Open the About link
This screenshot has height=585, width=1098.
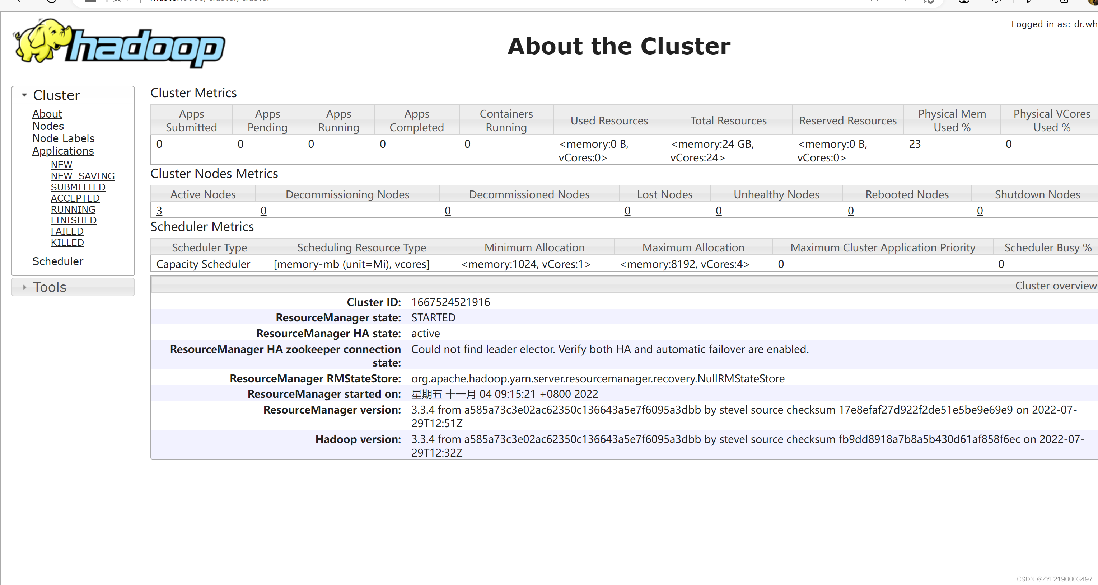(47, 114)
